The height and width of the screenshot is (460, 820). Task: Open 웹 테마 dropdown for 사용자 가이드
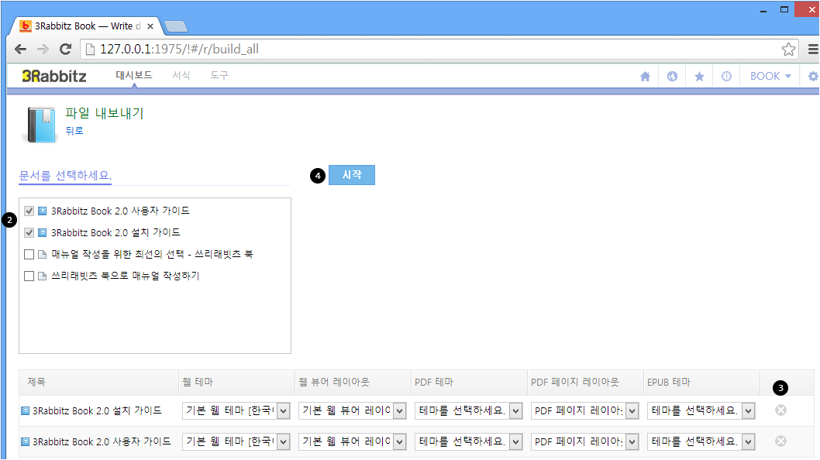tap(236, 441)
